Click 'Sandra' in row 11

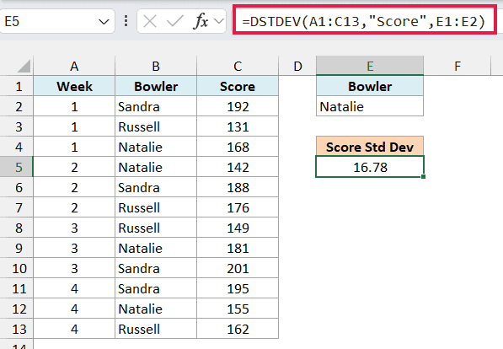(x=156, y=288)
